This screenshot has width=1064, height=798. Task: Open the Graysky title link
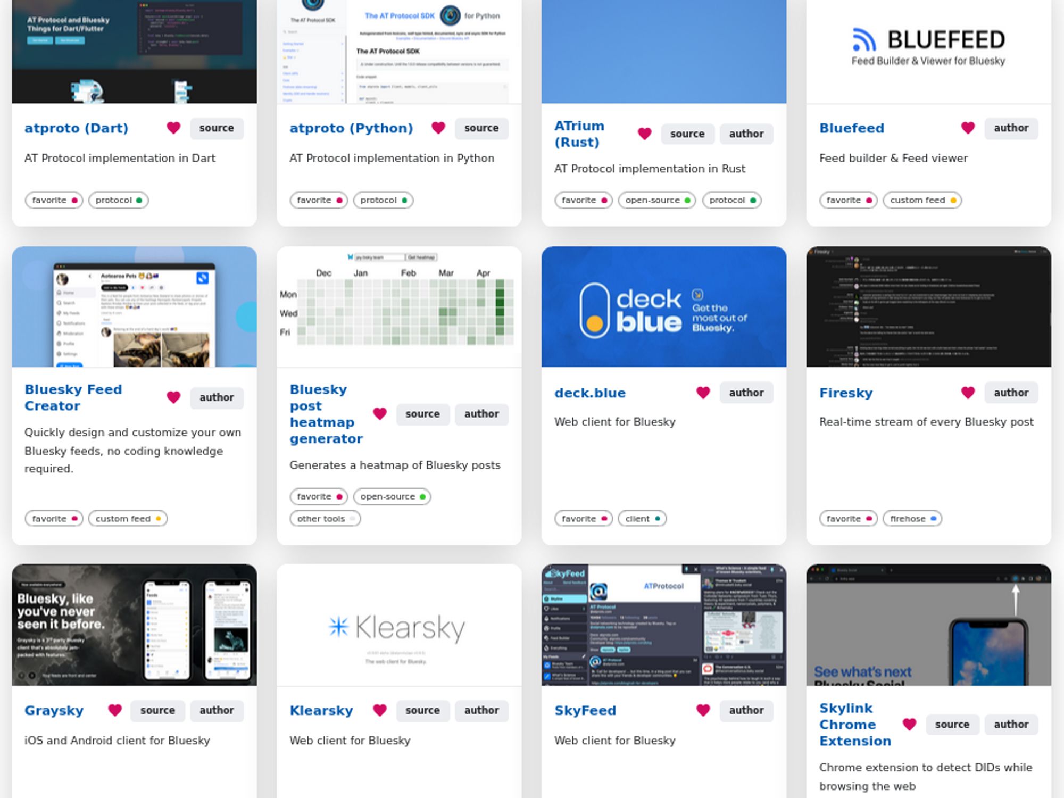coord(54,710)
